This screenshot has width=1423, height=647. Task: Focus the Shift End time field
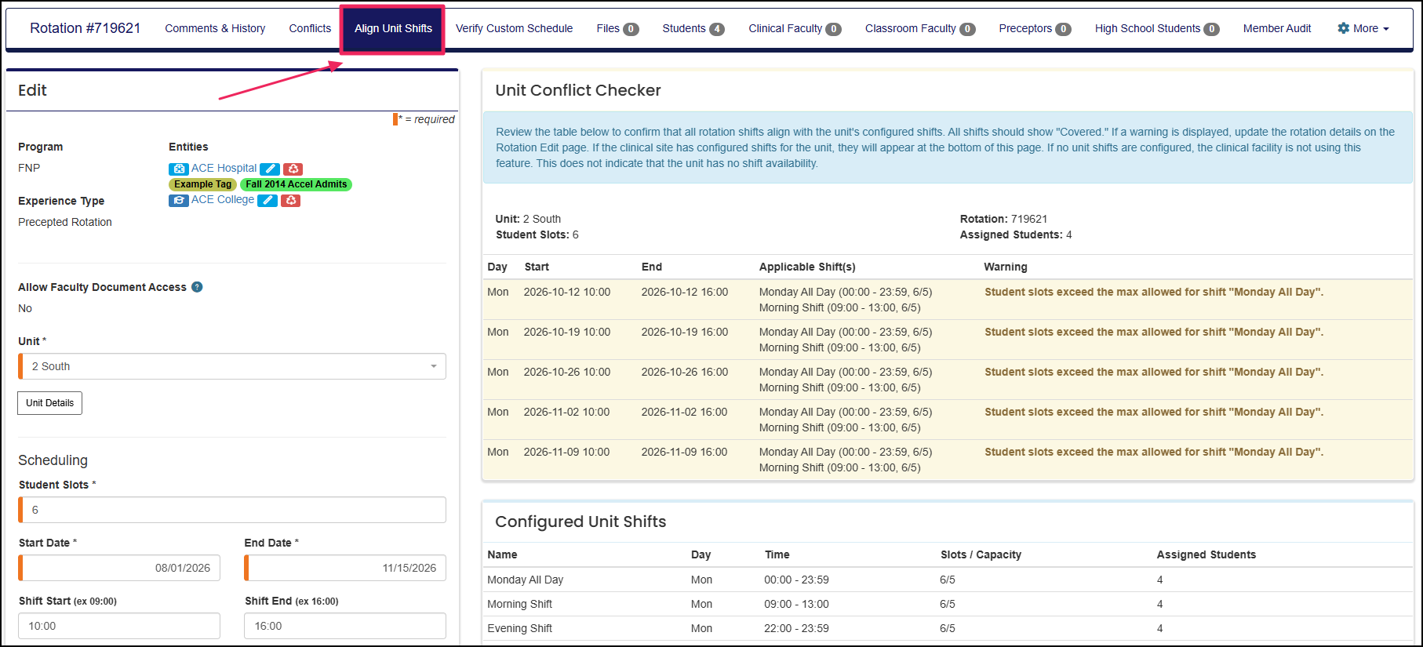coord(345,626)
